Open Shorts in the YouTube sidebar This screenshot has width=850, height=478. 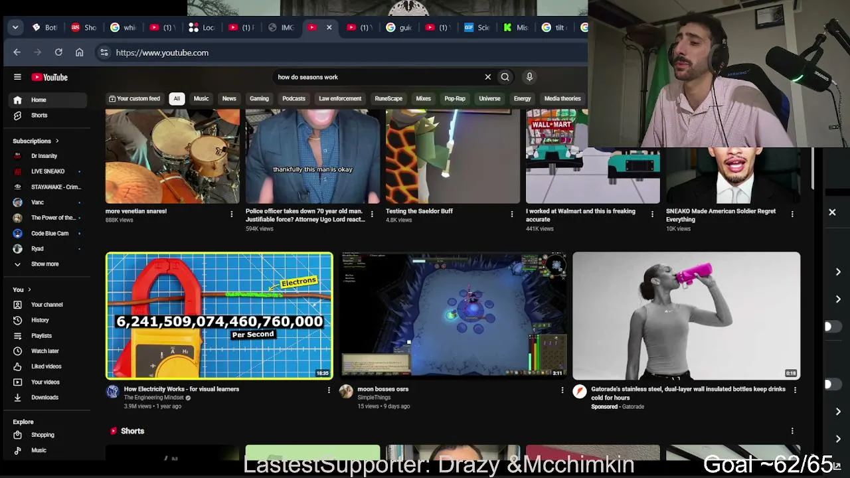click(48, 116)
